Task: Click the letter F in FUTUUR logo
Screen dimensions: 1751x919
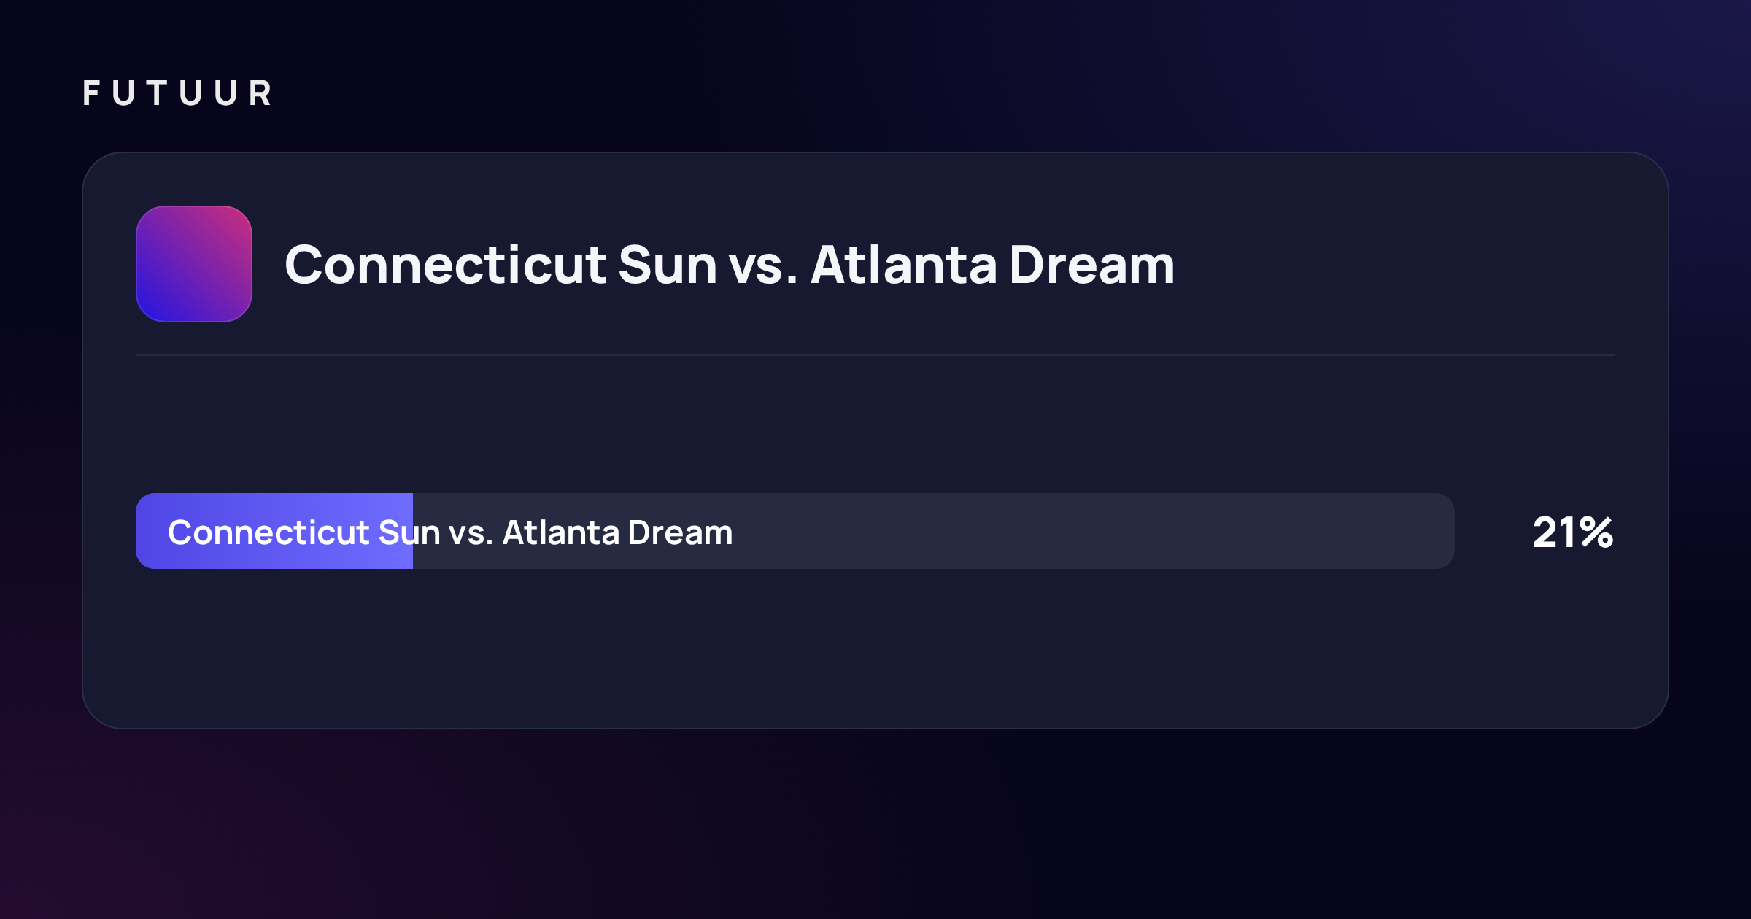Action: click(91, 93)
